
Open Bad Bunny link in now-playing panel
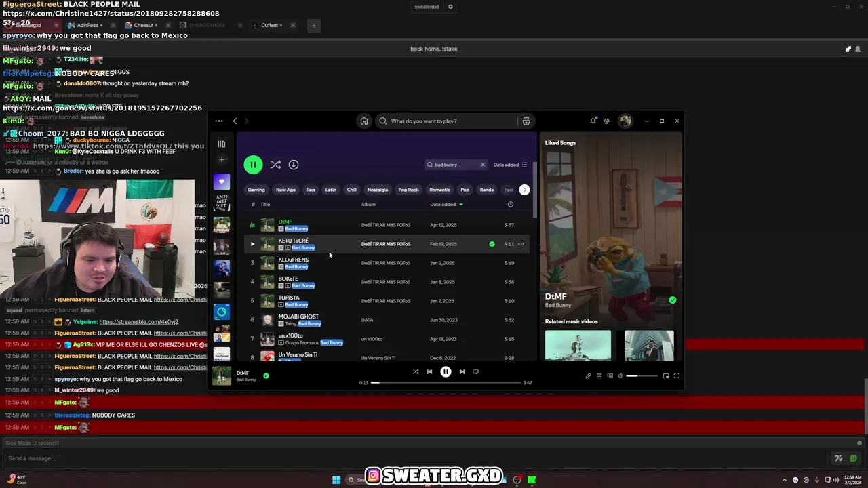(x=558, y=306)
